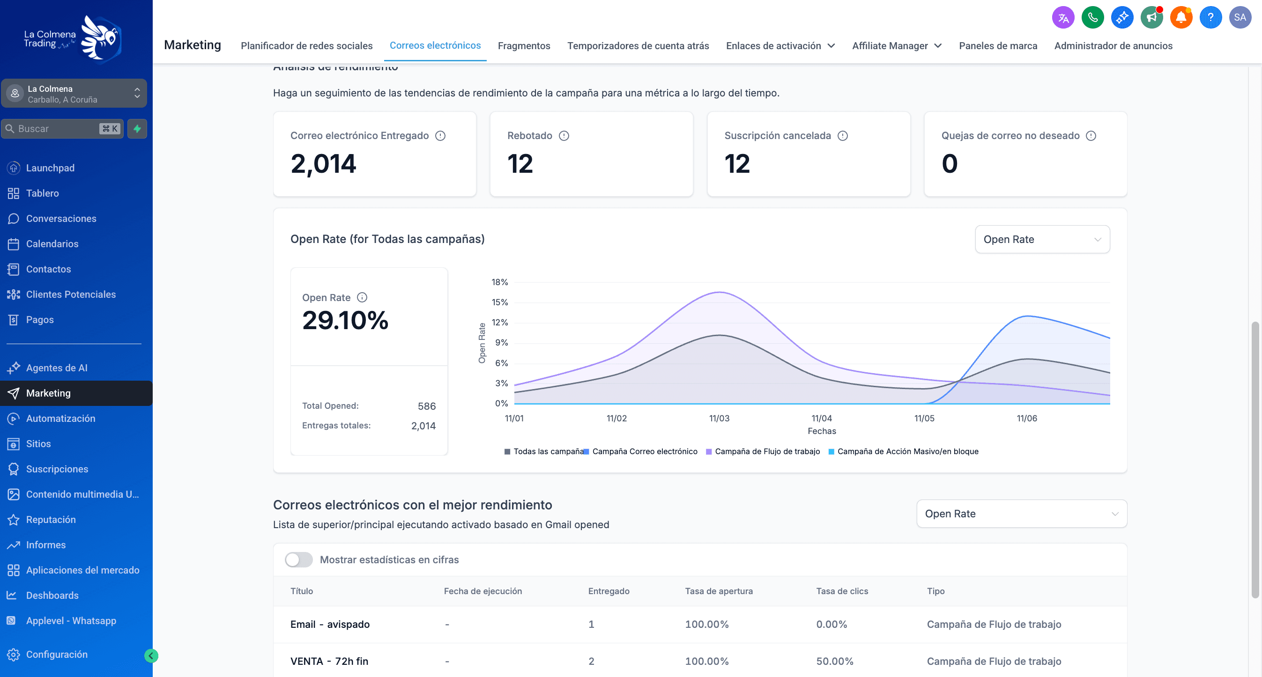
Task: Open Planificador de redes sociales tab
Action: pos(307,45)
